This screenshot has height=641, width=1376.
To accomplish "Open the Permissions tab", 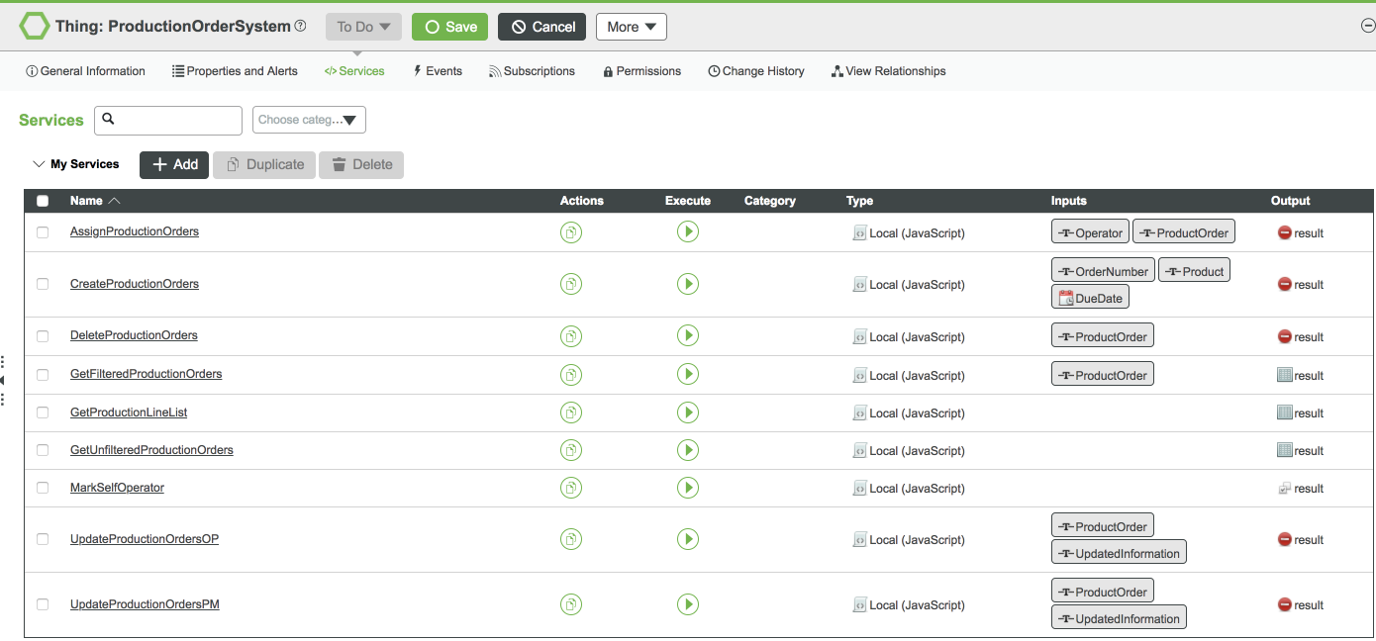I will point(640,70).
